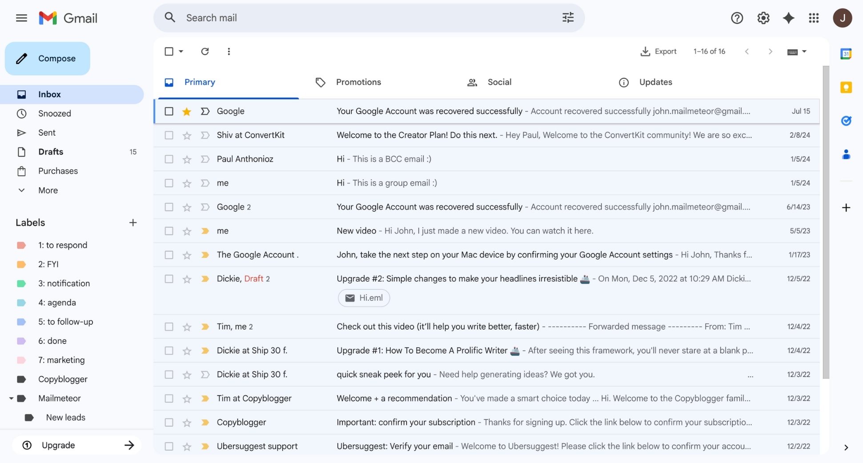Open Google Calendar in the right side panel
Viewport: 863px width, 463px height.
(847, 53)
